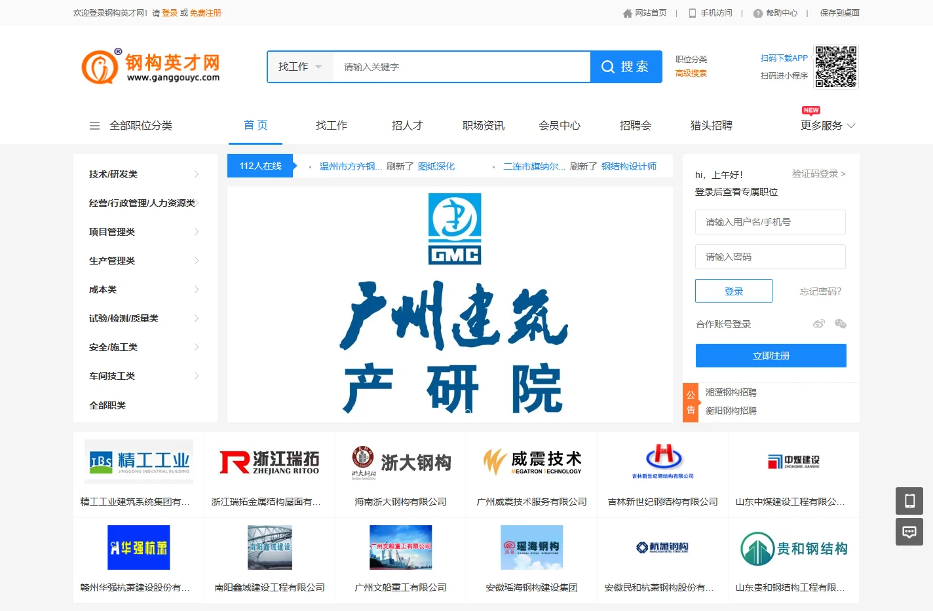Open 南阳鑫域建设 logo image
Image resolution: width=933 pixels, height=611 pixels.
coord(270,547)
